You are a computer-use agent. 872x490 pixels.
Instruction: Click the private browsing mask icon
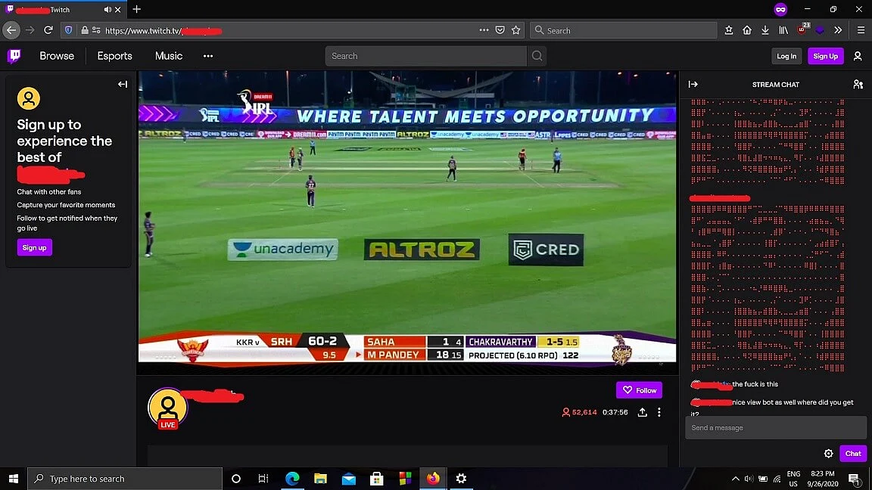click(780, 9)
